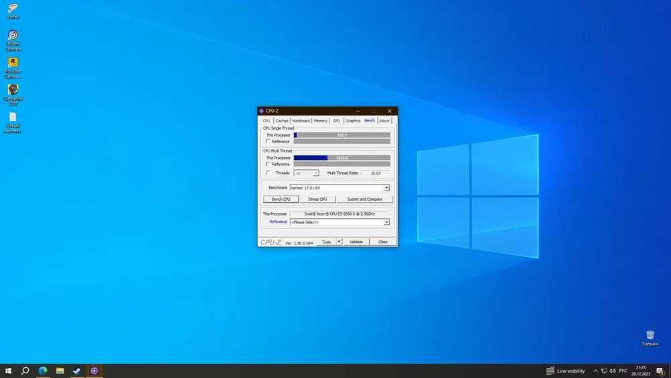Start the Bench CPU test
671x378 pixels.
[x=280, y=199]
